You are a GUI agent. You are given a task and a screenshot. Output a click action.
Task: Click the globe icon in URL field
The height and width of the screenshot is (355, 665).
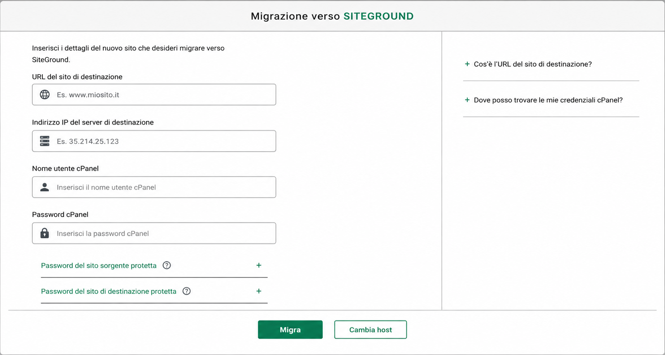click(x=45, y=94)
